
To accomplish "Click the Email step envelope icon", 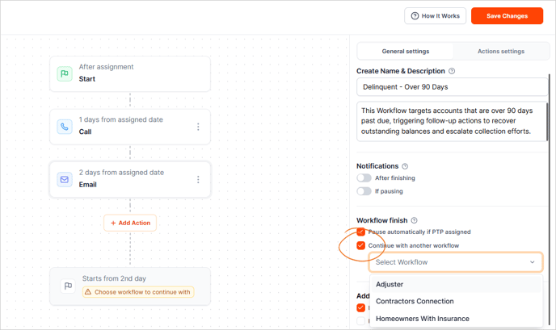I will (x=65, y=179).
